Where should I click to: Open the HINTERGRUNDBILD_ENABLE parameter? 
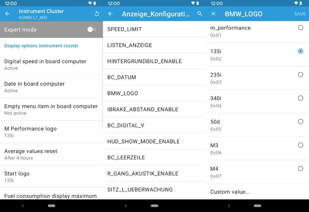pos(154,61)
